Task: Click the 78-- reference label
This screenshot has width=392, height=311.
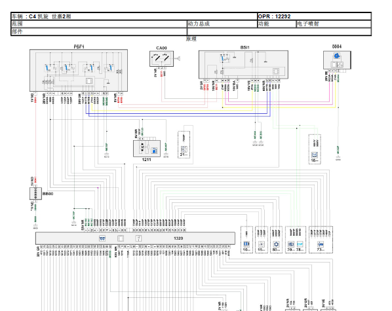Action: tap(300, 249)
